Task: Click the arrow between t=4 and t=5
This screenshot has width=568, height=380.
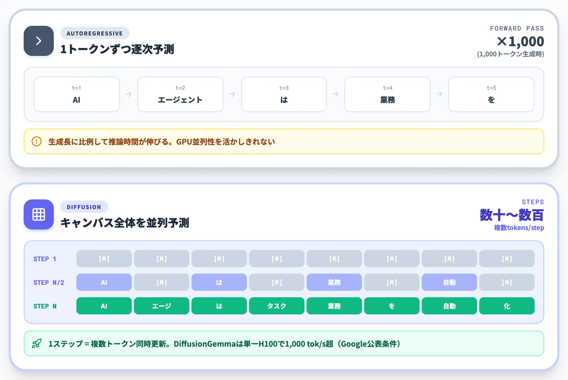Action: [439, 94]
